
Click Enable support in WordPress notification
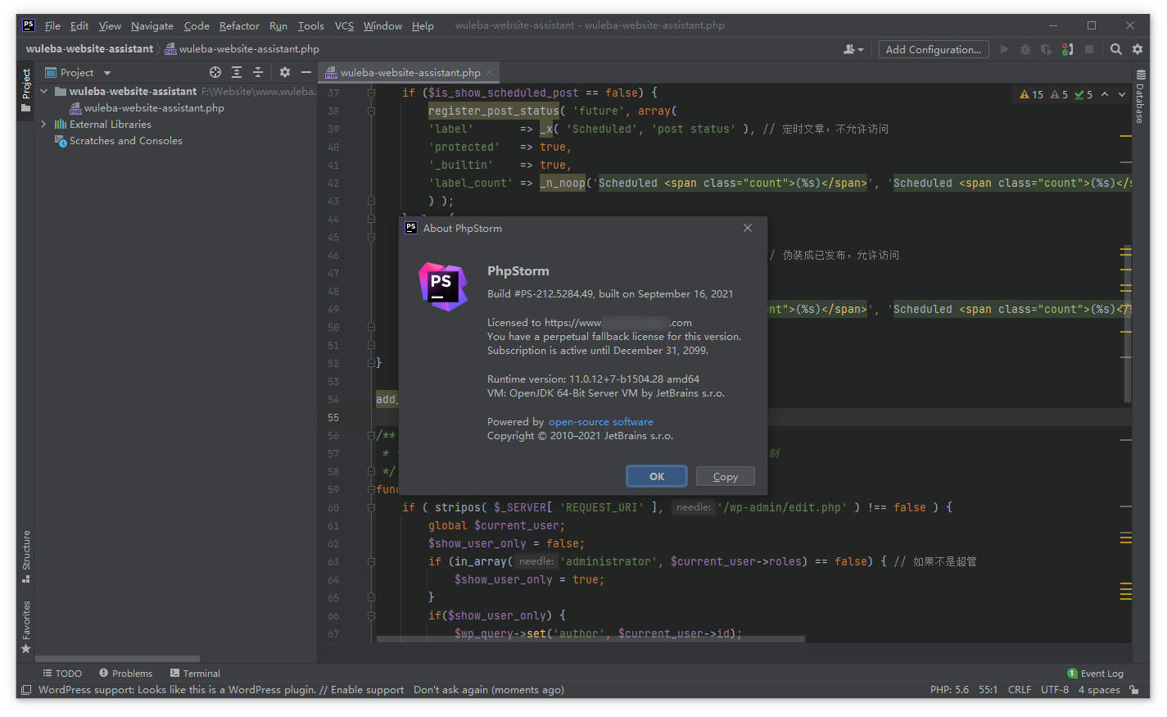(367, 690)
